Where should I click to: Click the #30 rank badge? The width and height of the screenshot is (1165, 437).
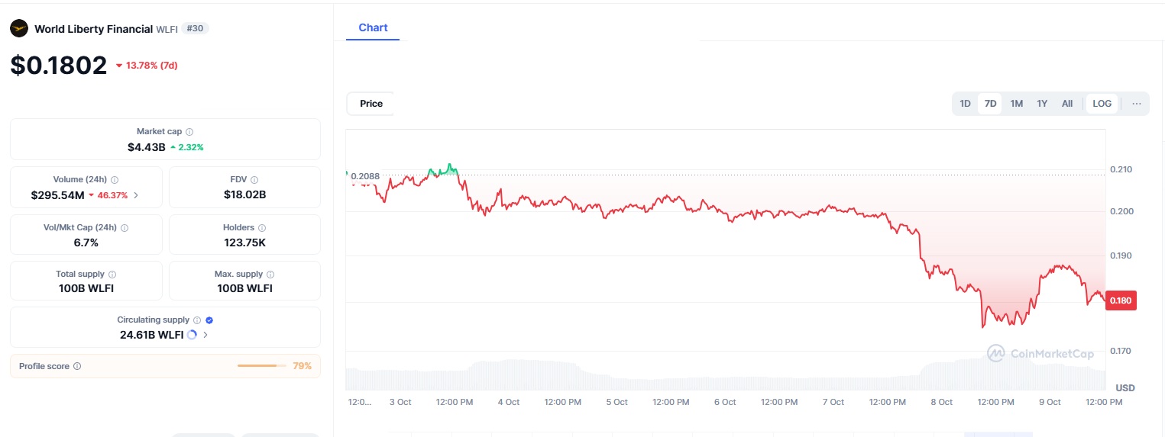tap(196, 29)
